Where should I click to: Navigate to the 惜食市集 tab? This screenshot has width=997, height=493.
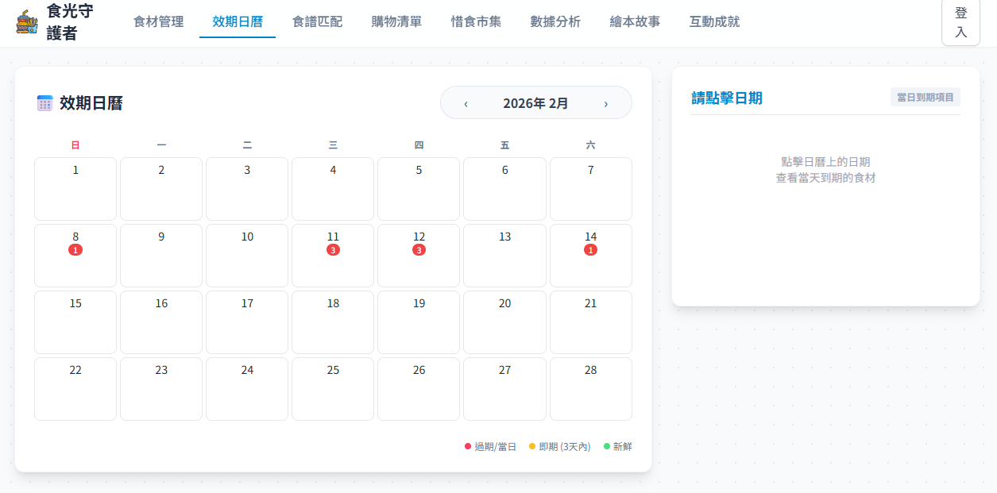[x=476, y=21]
